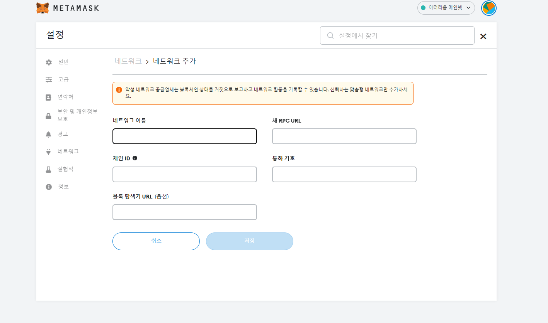This screenshot has height=323, width=548.
Task: Open the account avatar menu
Action: coord(488,8)
